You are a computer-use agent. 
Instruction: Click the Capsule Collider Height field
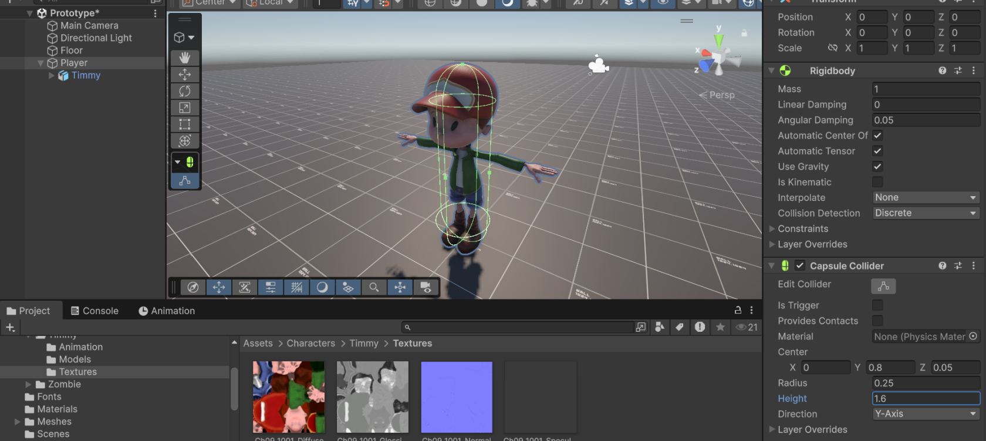pyautogui.click(x=926, y=399)
